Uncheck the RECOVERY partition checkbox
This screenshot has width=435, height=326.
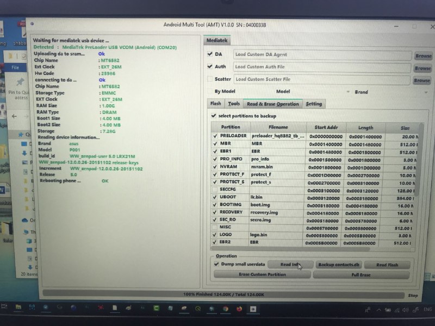tap(214, 212)
